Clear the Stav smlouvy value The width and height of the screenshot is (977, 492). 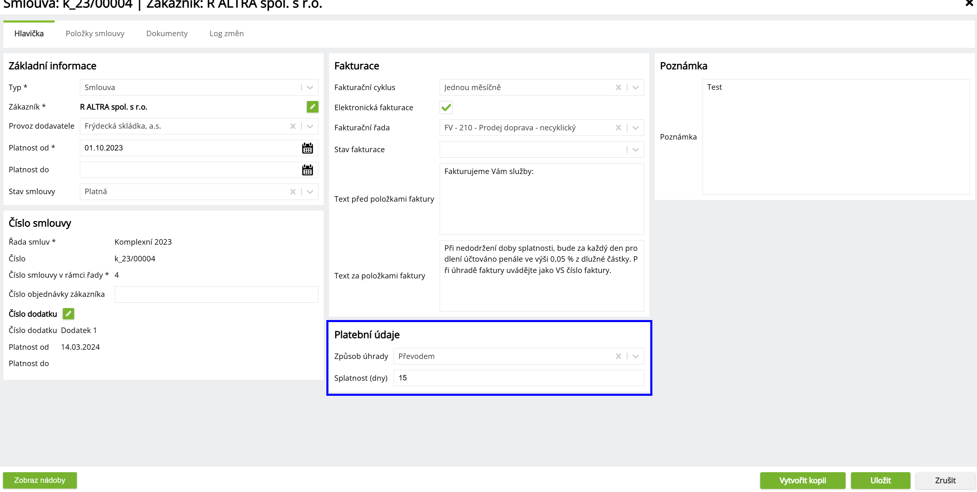click(x=293, y=192)
